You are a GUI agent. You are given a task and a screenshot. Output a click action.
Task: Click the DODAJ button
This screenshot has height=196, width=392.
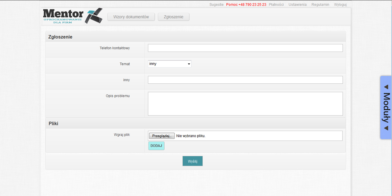click(156, 146)
